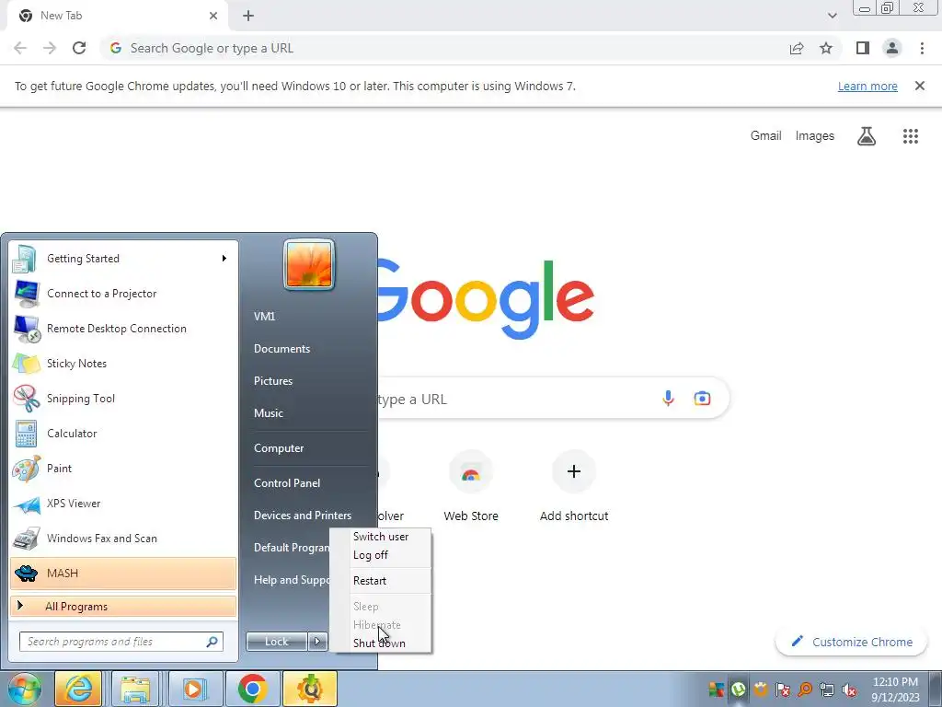
Task: Choose Restart from power menu
Action: tap(381, 581)
